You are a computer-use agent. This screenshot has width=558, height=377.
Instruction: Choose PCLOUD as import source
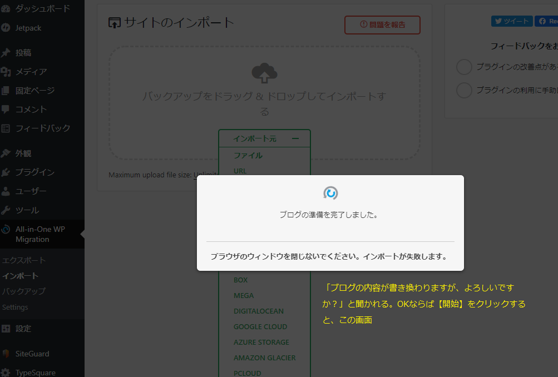(x=248, y=374)
